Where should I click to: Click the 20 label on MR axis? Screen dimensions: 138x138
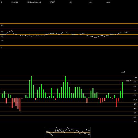point(135,95)
